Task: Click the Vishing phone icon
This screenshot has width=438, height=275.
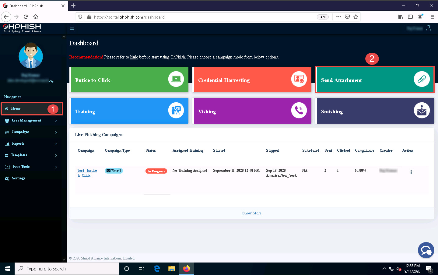Action: 299,110
